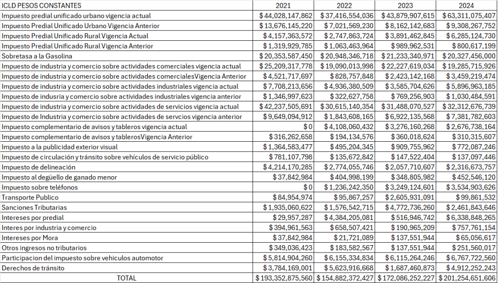498x283 pixels.
Task: Click cell value $2,774,055,746
Action: [x=349, y=167]
